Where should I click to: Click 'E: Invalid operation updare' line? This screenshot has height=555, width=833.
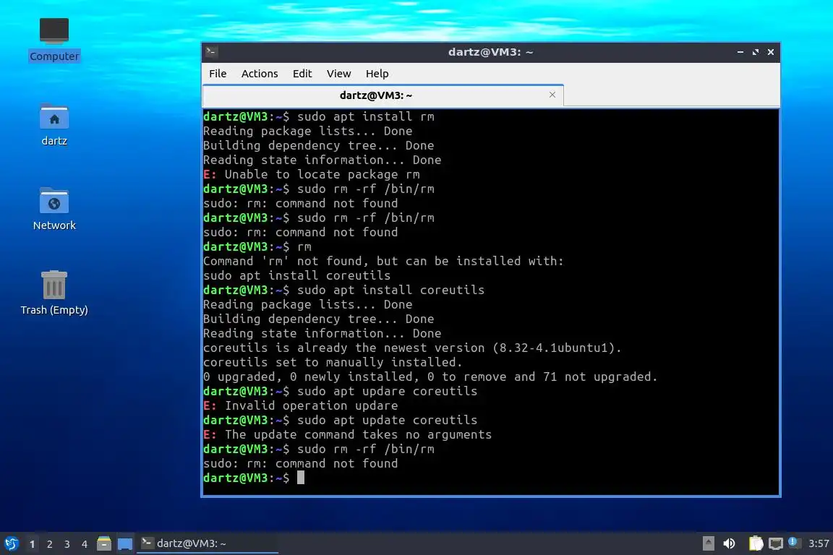pyautogui.click(x=301, y=405)
